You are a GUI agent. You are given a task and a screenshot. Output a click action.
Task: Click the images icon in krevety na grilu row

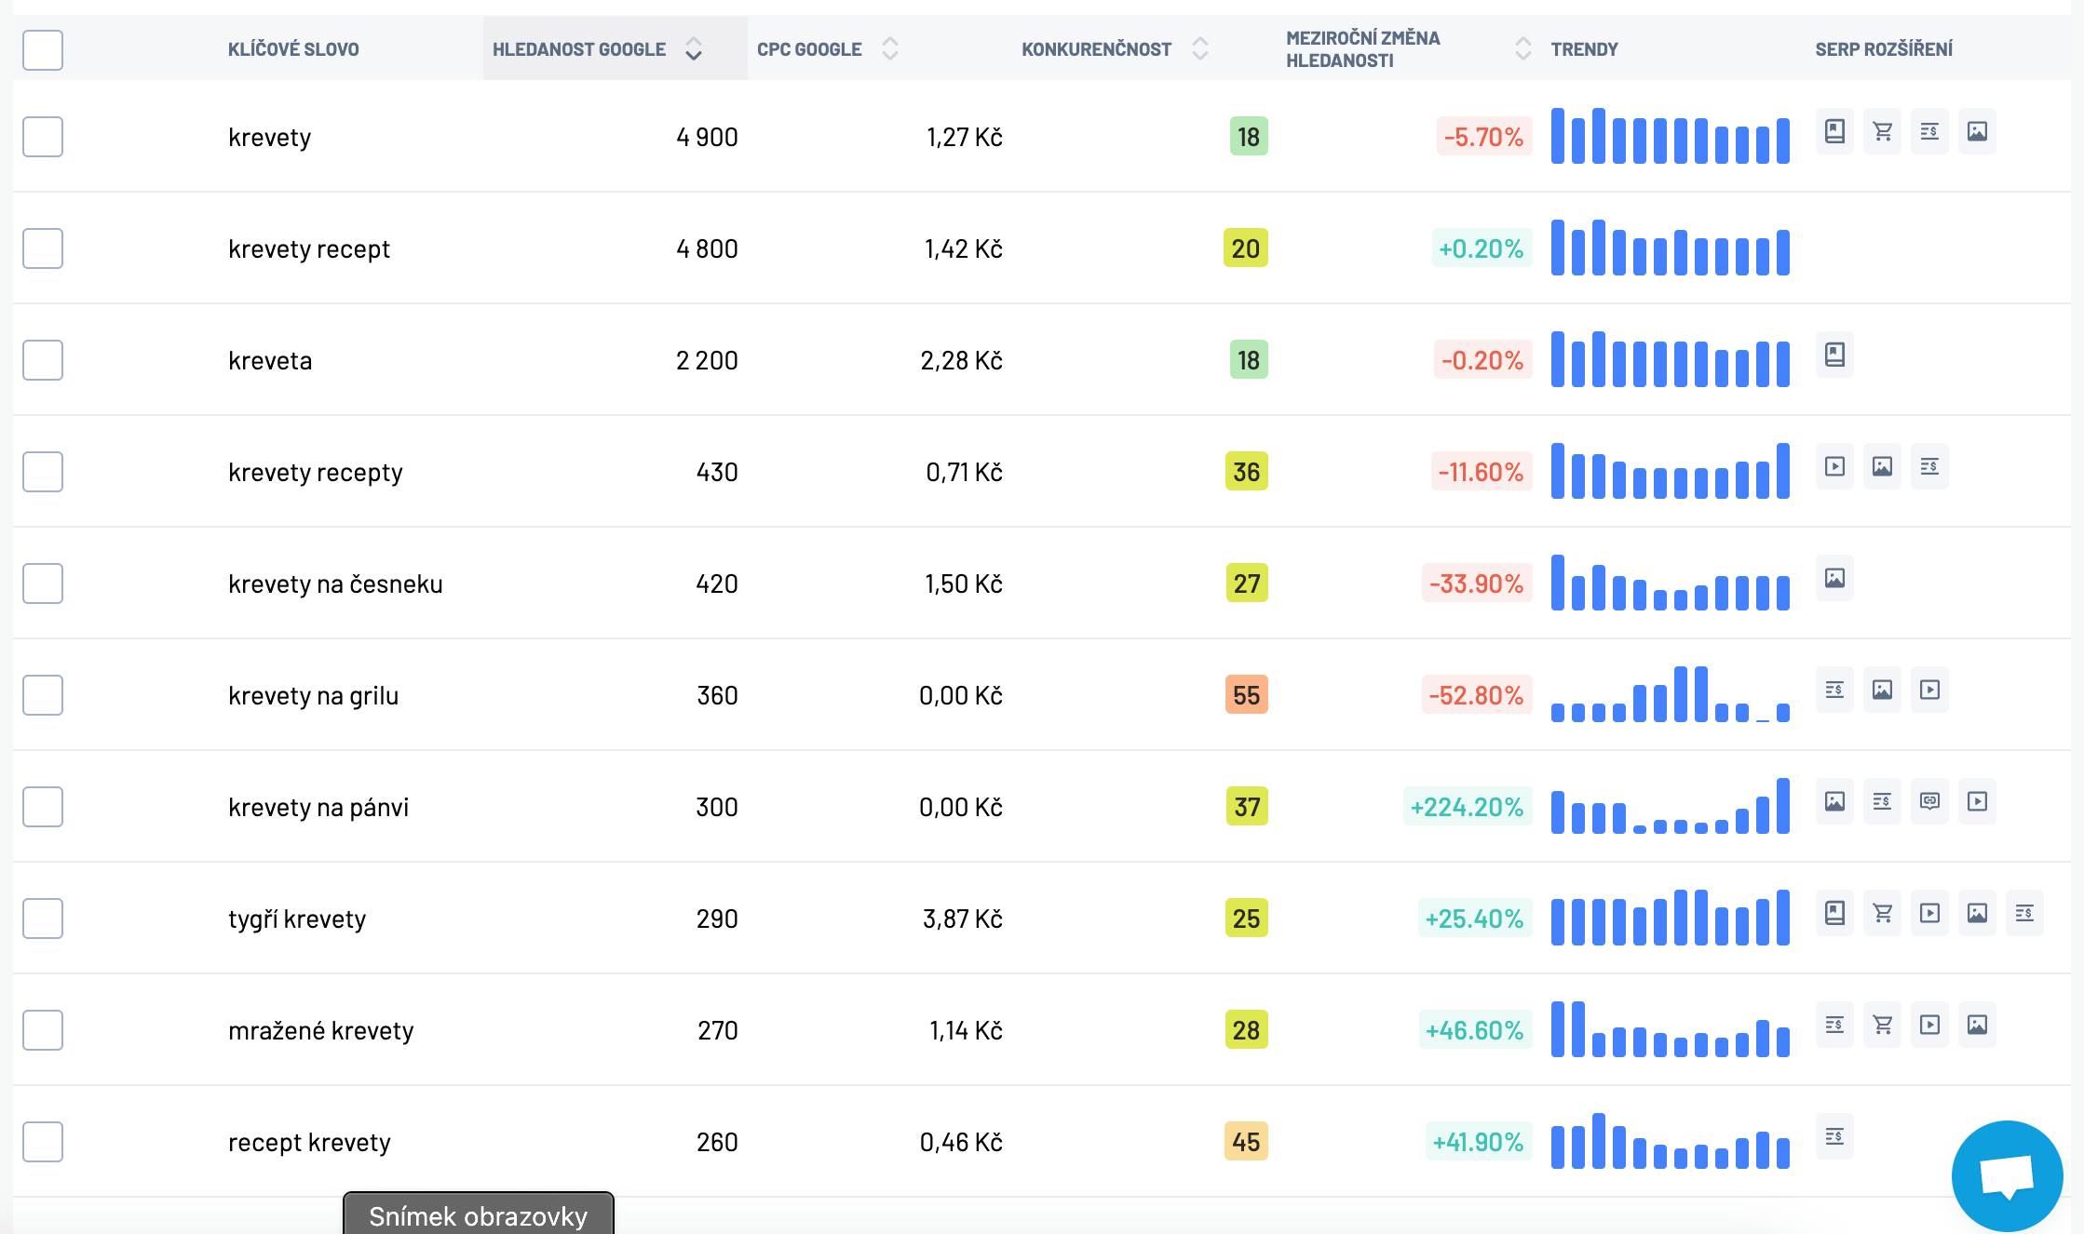(x=1882, y=690)
